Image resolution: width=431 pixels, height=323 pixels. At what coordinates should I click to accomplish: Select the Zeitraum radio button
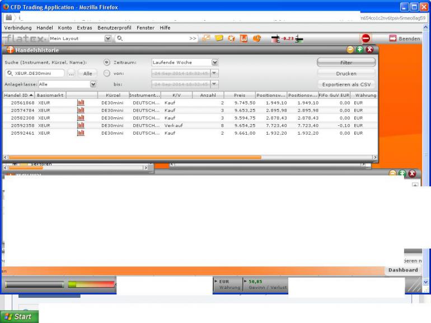point(107,62)
